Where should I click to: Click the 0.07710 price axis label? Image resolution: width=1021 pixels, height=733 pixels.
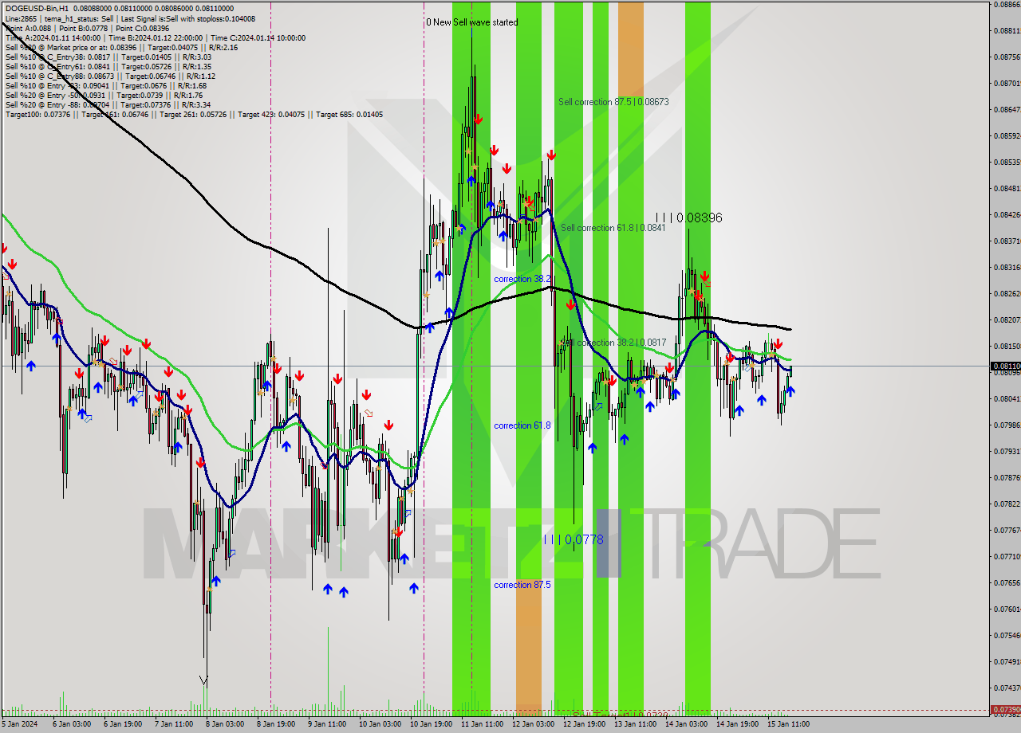click(1007, 556)
